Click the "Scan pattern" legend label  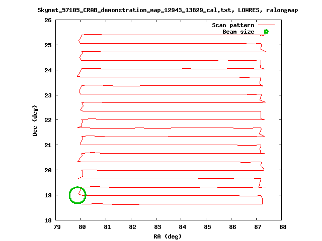tap(233, 25)
